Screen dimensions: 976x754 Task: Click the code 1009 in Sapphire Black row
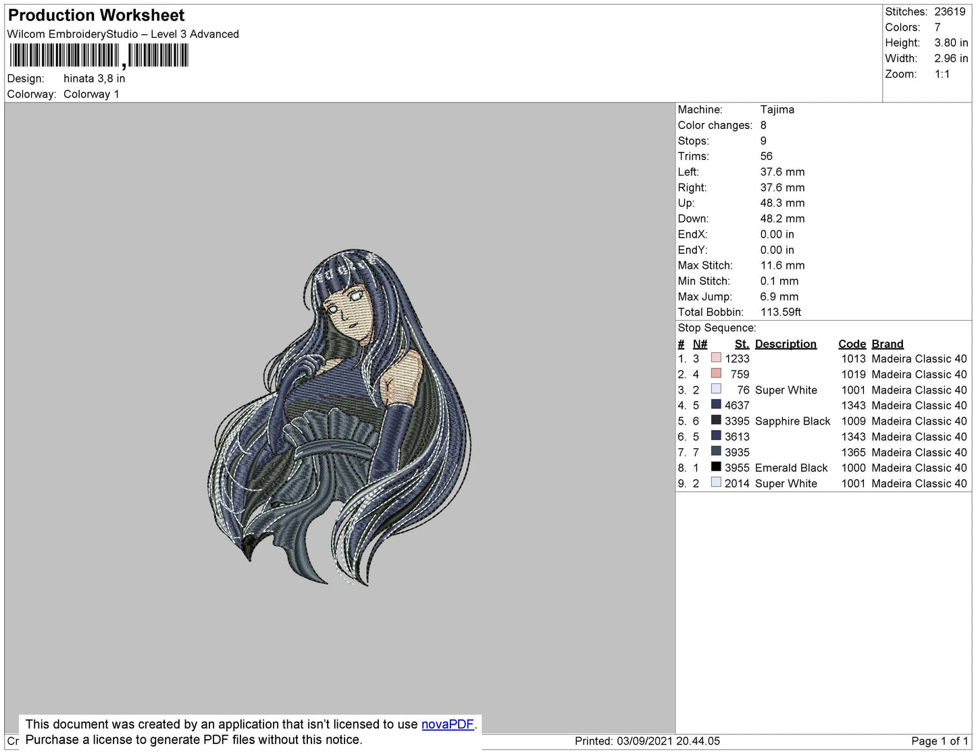853,421
